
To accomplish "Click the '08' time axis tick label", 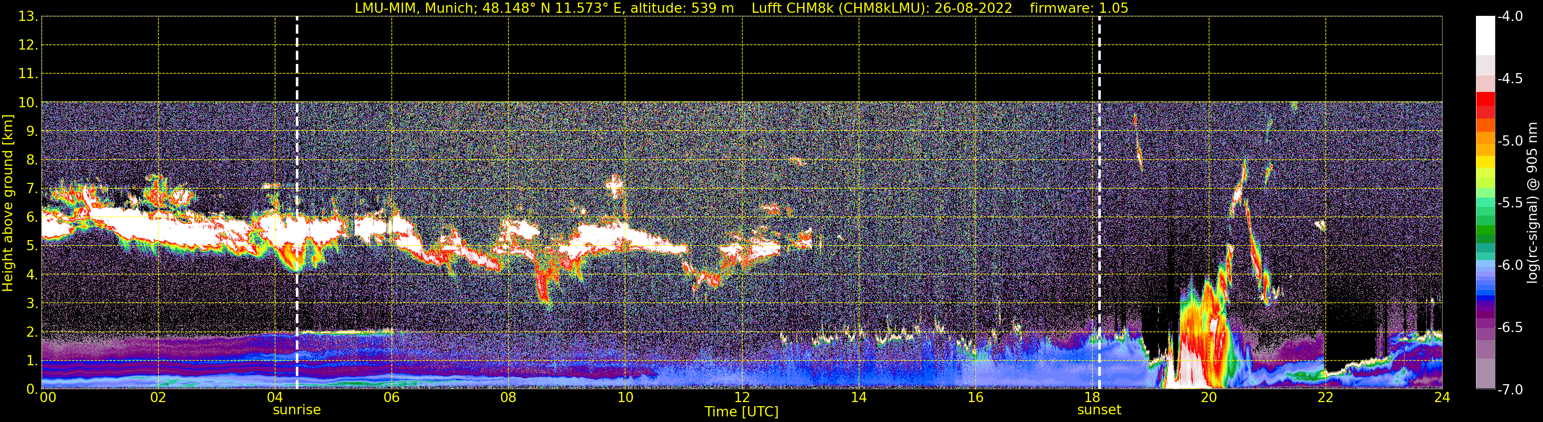I will 509,397.
